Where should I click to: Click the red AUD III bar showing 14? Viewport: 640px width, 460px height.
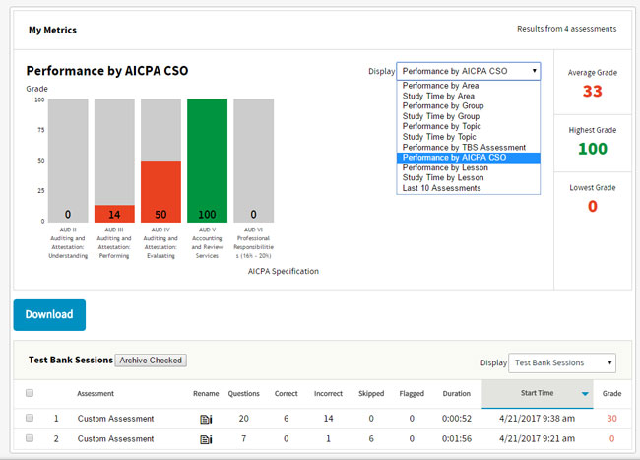[114, 214]
